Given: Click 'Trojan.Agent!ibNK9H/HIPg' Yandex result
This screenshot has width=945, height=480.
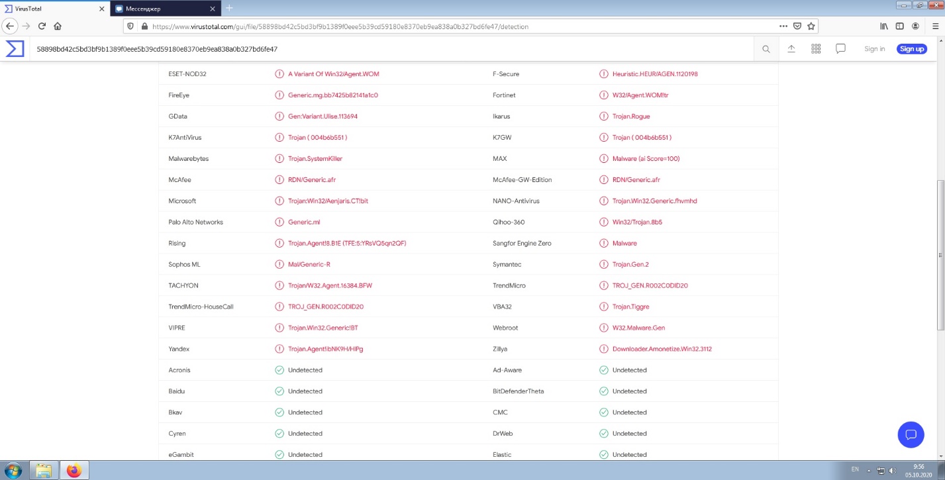Looking at the screenshot, I should pyautogui.click(x=326, y=349).
